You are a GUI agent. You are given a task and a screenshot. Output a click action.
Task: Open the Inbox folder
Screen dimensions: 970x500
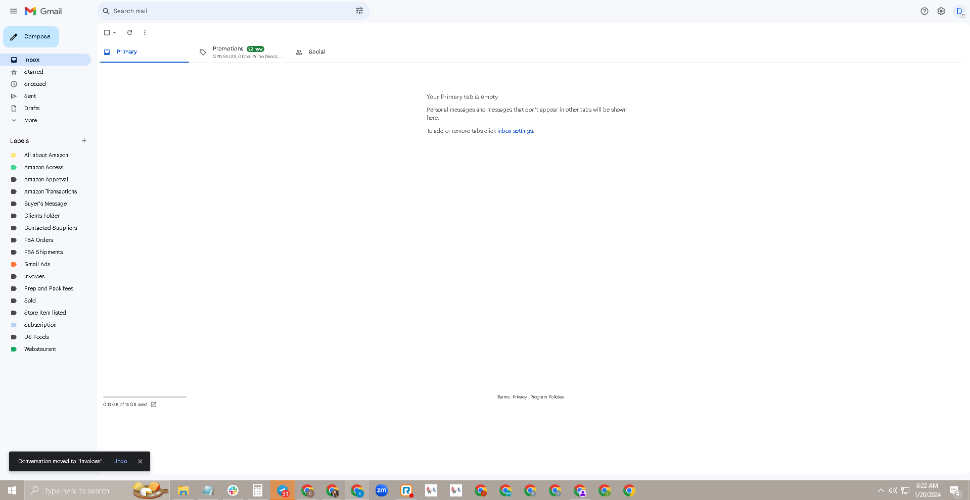45,60
